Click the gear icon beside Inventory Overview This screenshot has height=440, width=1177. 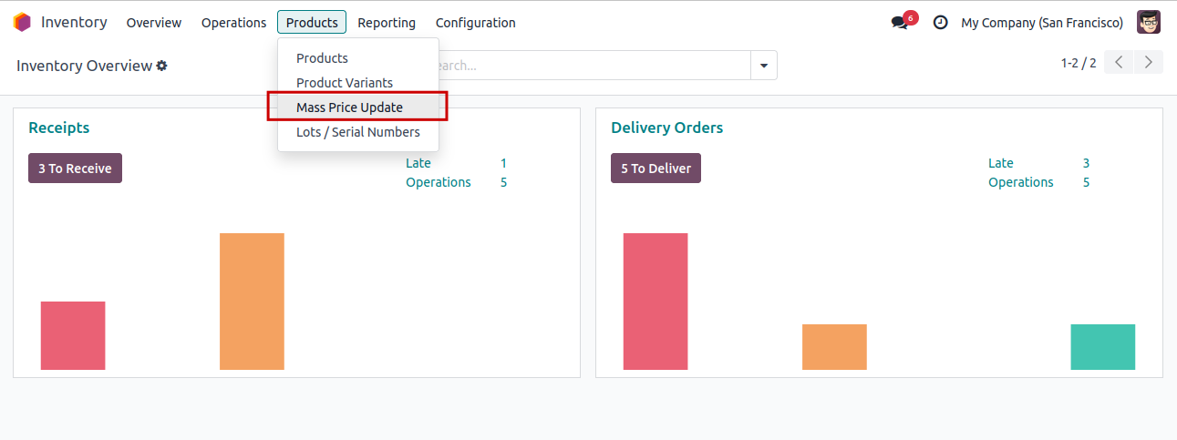[161, 66]
